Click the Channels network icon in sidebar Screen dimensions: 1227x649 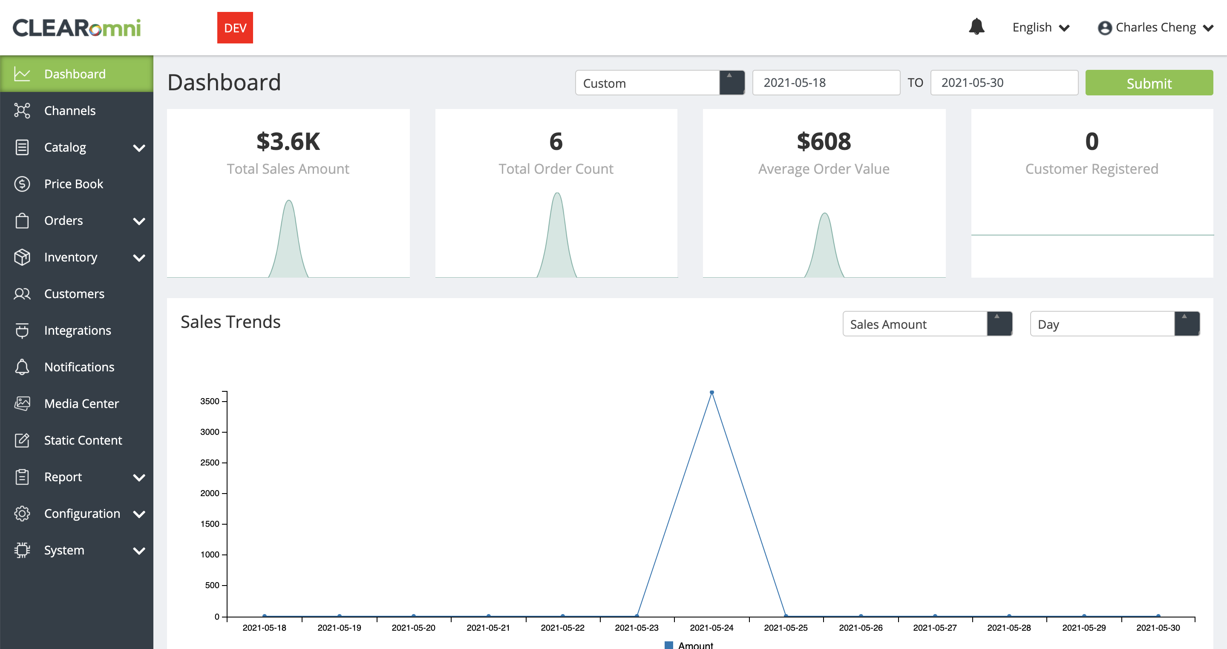(22, 110)
